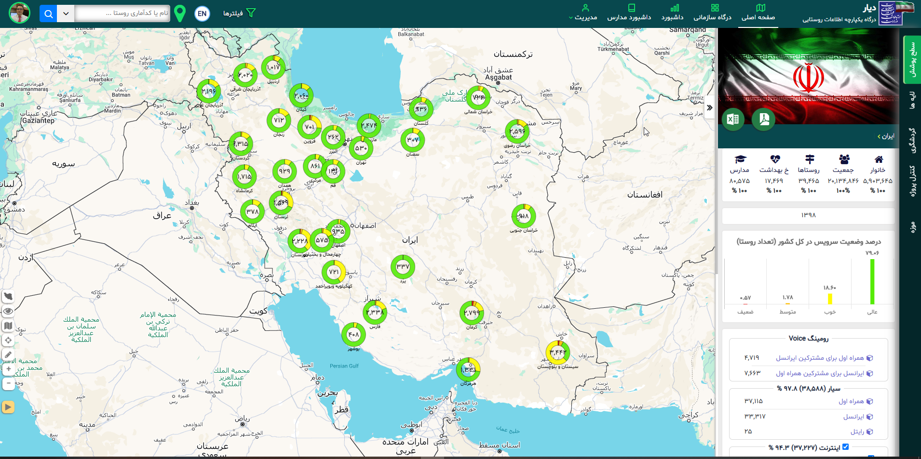Switch to the لایه ها side tab
The height and width of the screenshot is (459, 921).
pos(912,100)
